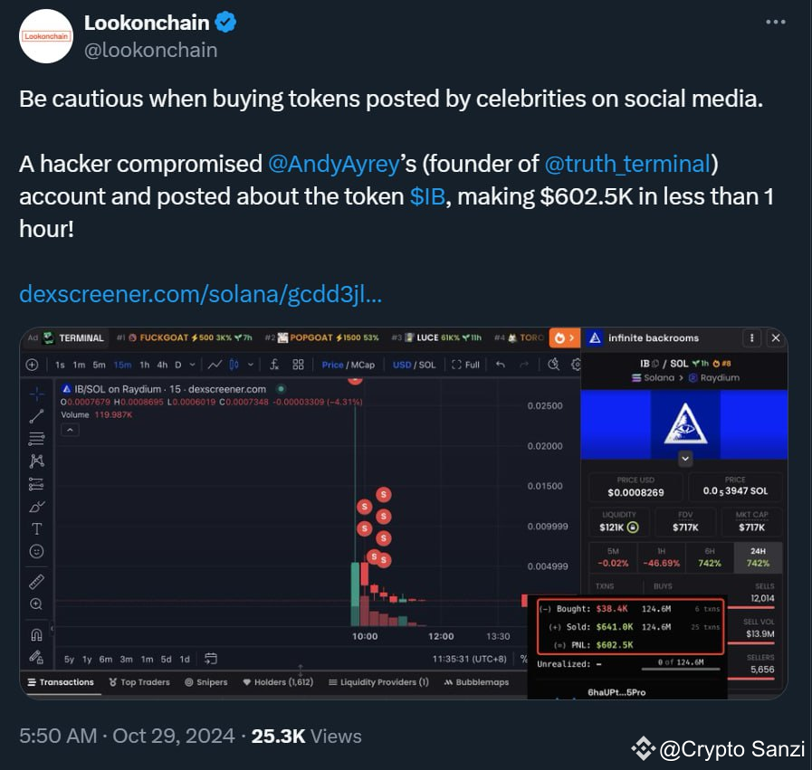
Task: Open the chart indicators (fx) menu
Action: point(274,365)
